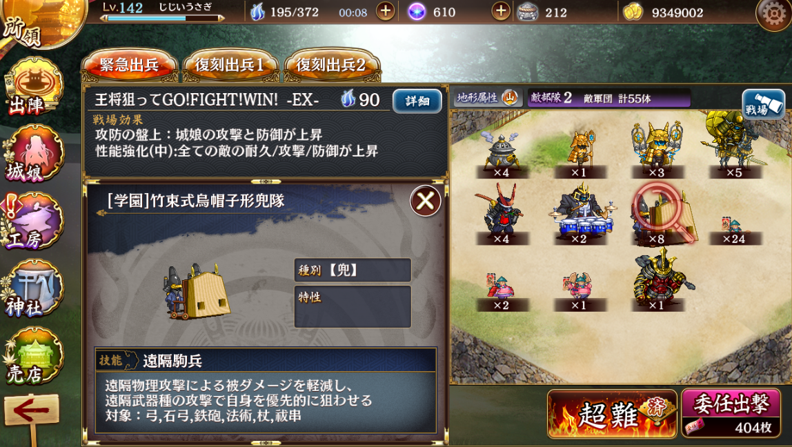Switch to 緊急出兵 tab
Viewport: 792px width, 447px height.
coord(129,65)
